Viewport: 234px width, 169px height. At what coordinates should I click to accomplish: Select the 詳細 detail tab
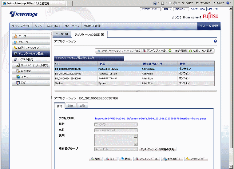pyautogui.click(x=60, y=106)
